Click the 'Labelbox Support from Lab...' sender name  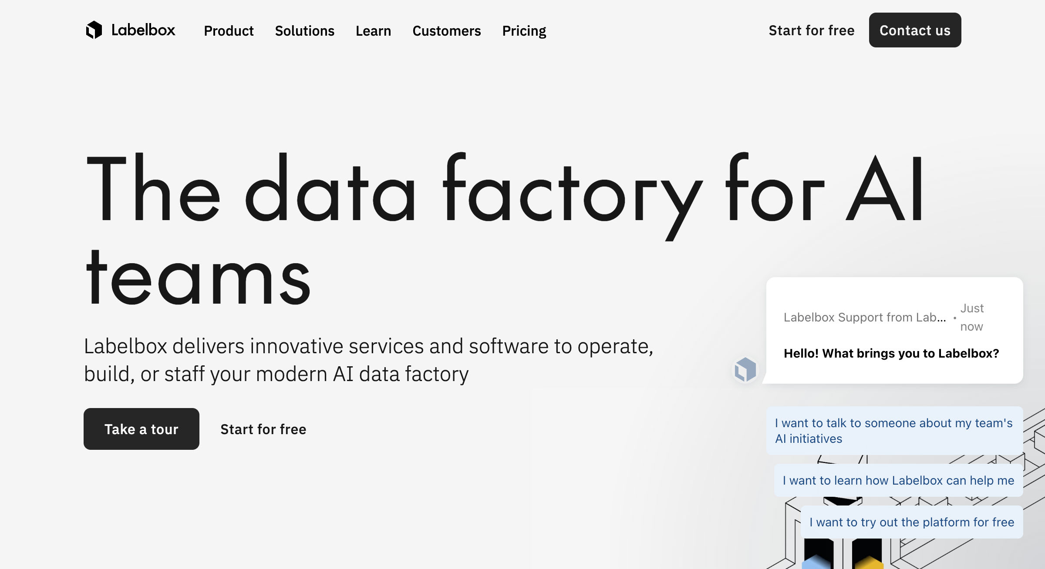pos(865,317)
